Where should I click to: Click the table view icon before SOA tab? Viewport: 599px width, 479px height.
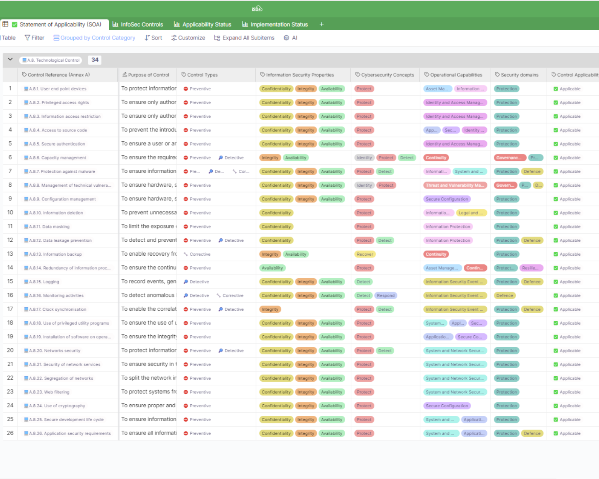click(x=5, y=24)
